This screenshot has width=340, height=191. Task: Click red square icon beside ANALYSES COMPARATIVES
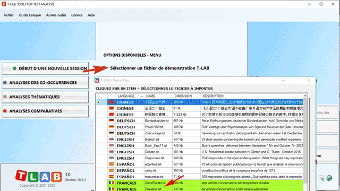pos(5,111)
